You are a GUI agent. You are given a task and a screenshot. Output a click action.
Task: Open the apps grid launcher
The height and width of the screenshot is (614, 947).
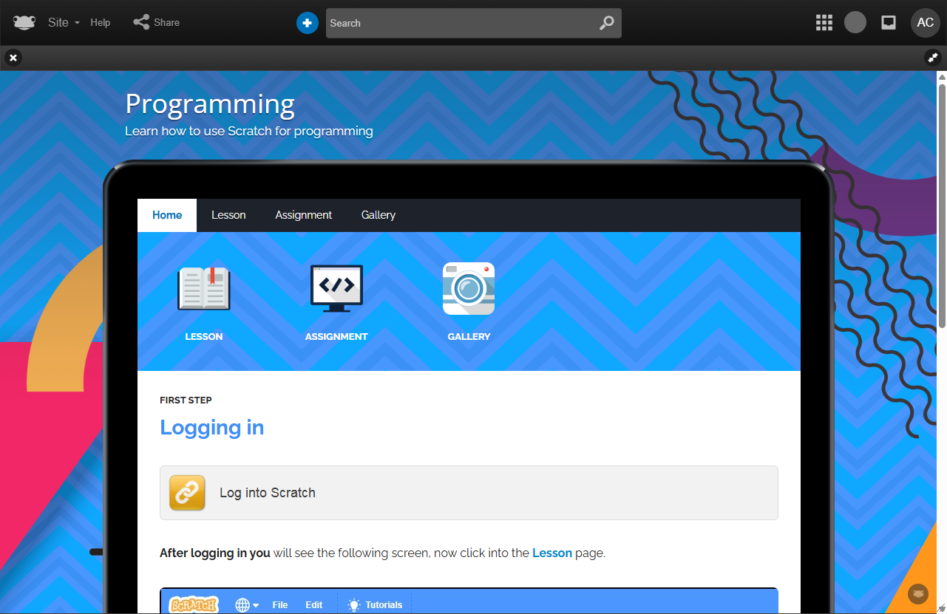[824, 23]
